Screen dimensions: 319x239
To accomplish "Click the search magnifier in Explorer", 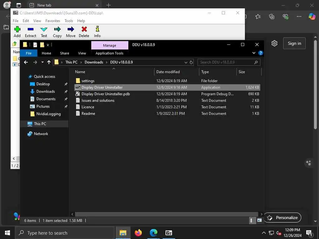I will click(256, 62).
